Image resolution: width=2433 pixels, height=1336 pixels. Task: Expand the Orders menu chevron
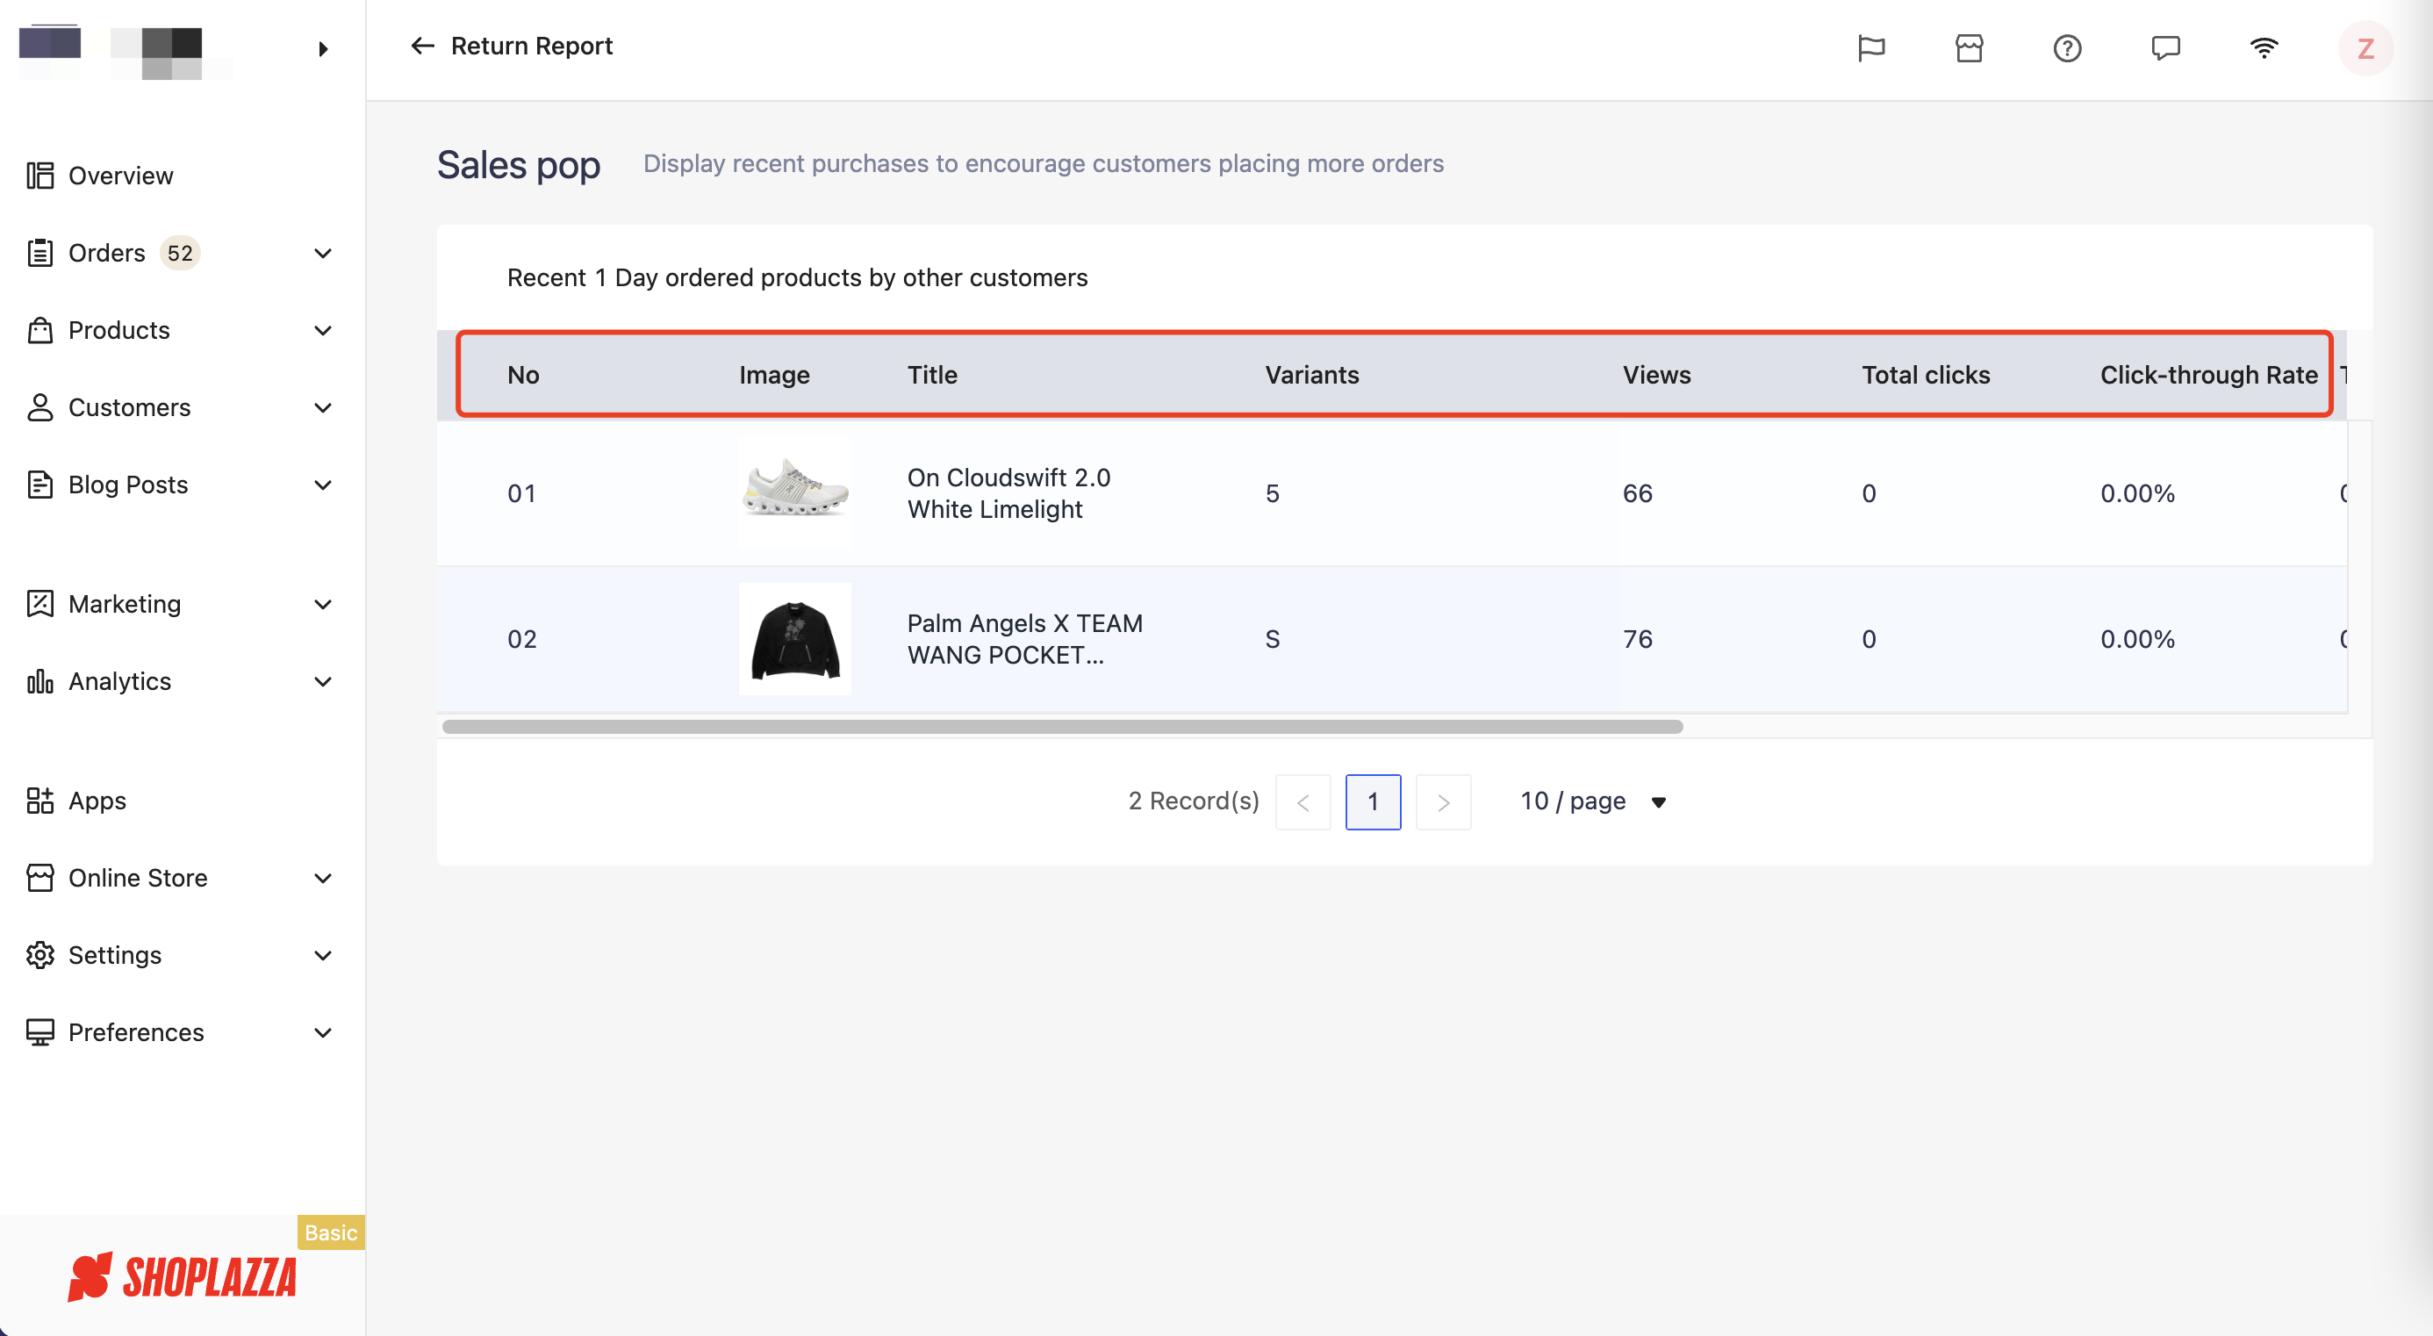pyautogui.click(x=323, y=253)
